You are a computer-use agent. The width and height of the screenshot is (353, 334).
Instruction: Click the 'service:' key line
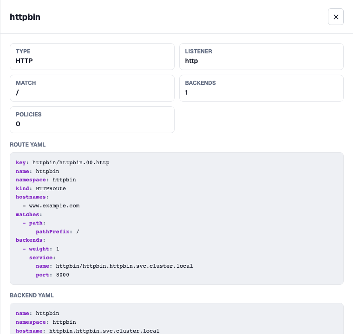tap(42, 257)
